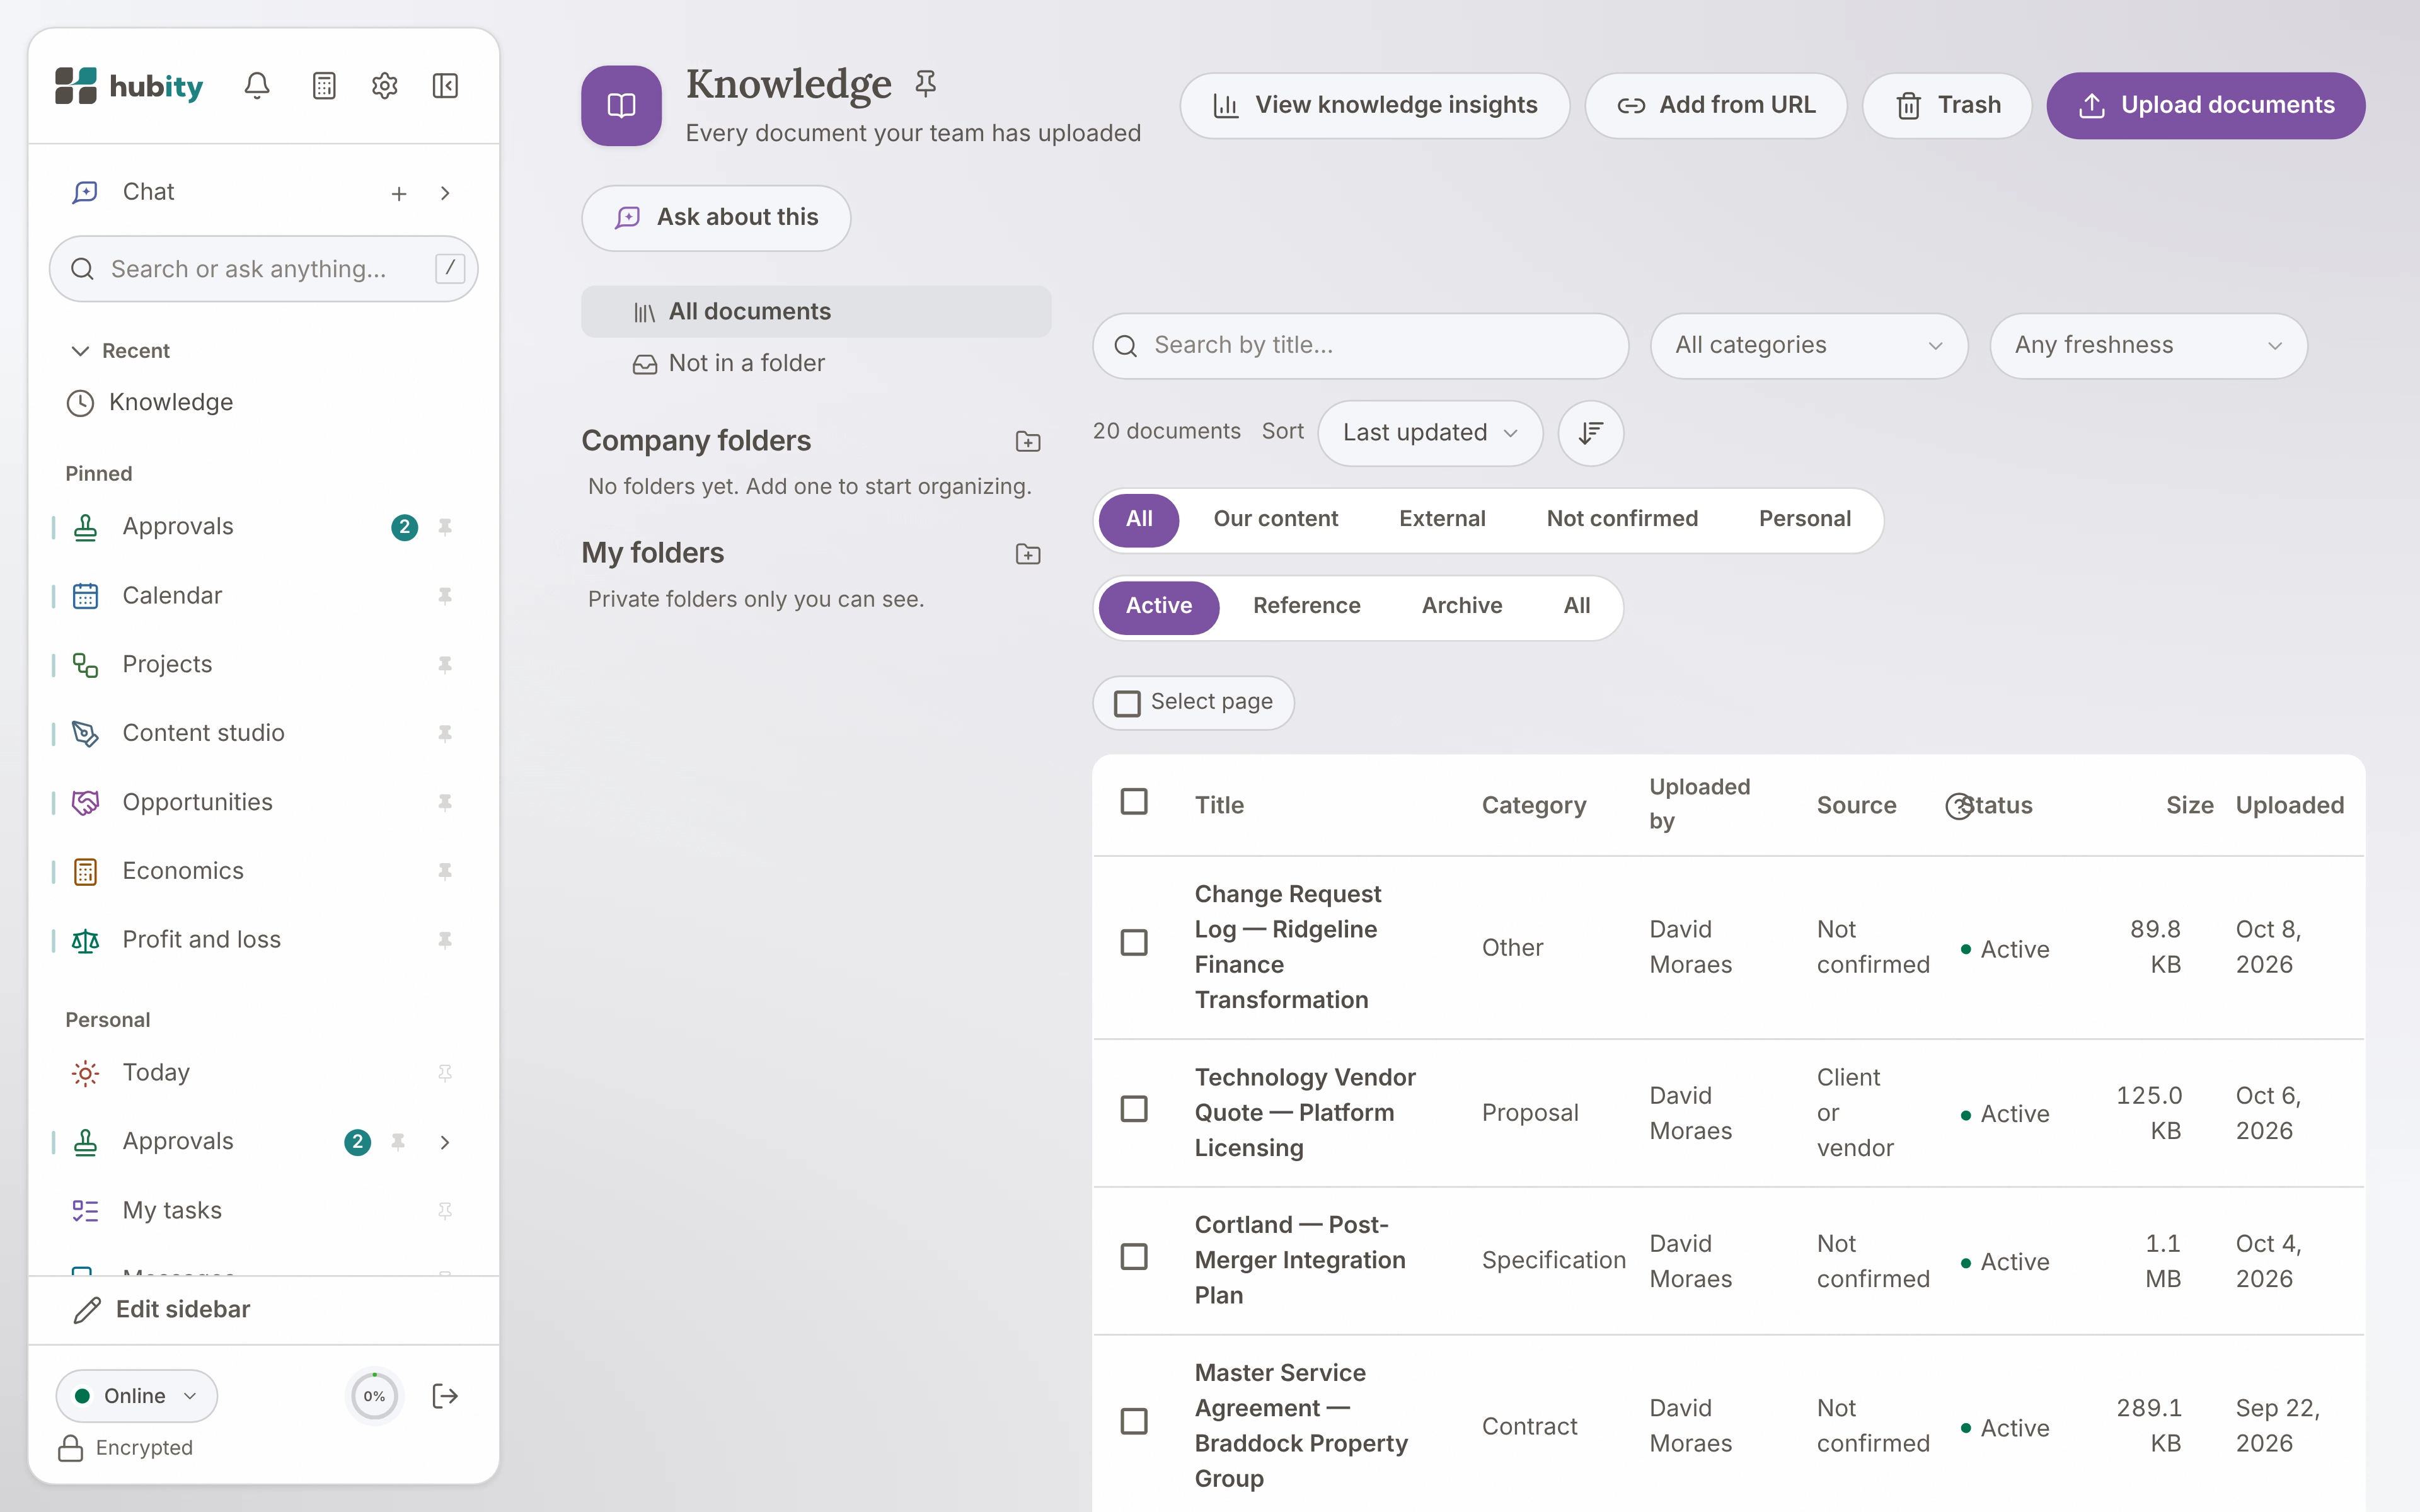Select the Master Service Agreement row checkbox
The image size is (2420, 1512).
click(x=1134, y=1421)
